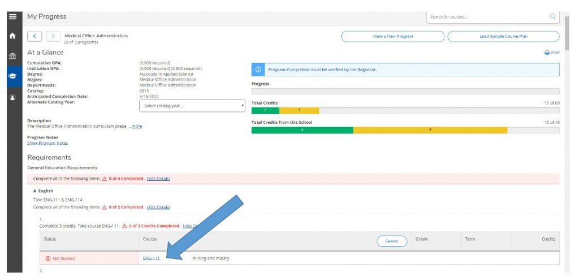
Task: Open the hamburger menu icon
Action: [x=12, y=16]
